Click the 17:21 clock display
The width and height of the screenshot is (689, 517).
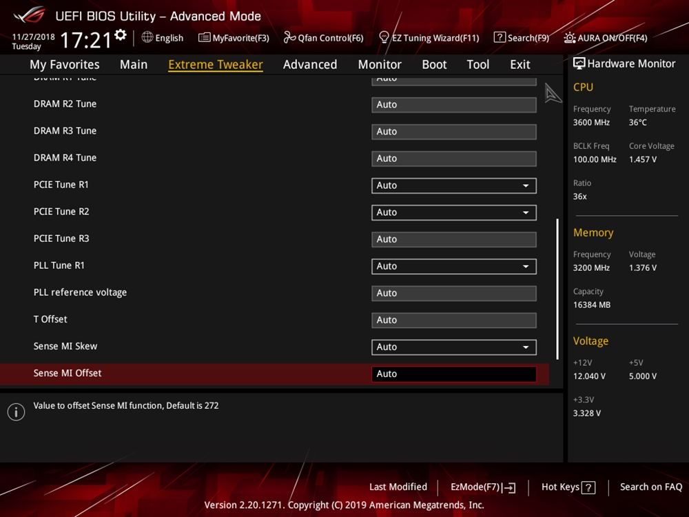[x=85, y=41]
